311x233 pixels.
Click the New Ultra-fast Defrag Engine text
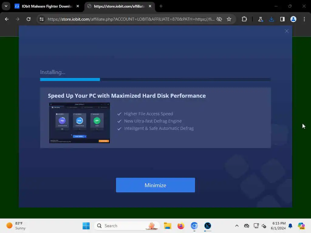coord(153,121)
